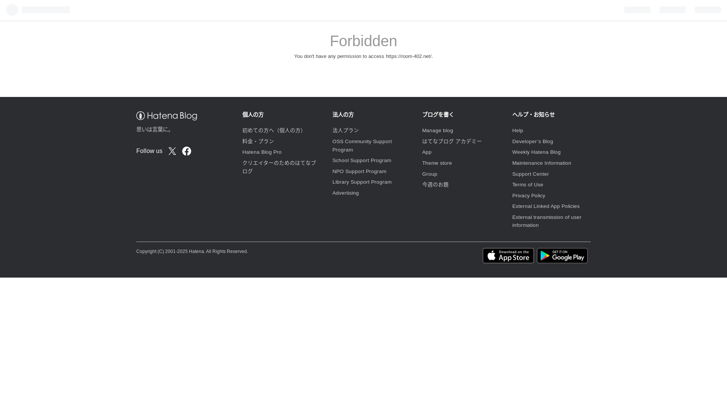This screenshot has width=727, height=409.
Task: Open Manage blog link
Action: point(438,131)
